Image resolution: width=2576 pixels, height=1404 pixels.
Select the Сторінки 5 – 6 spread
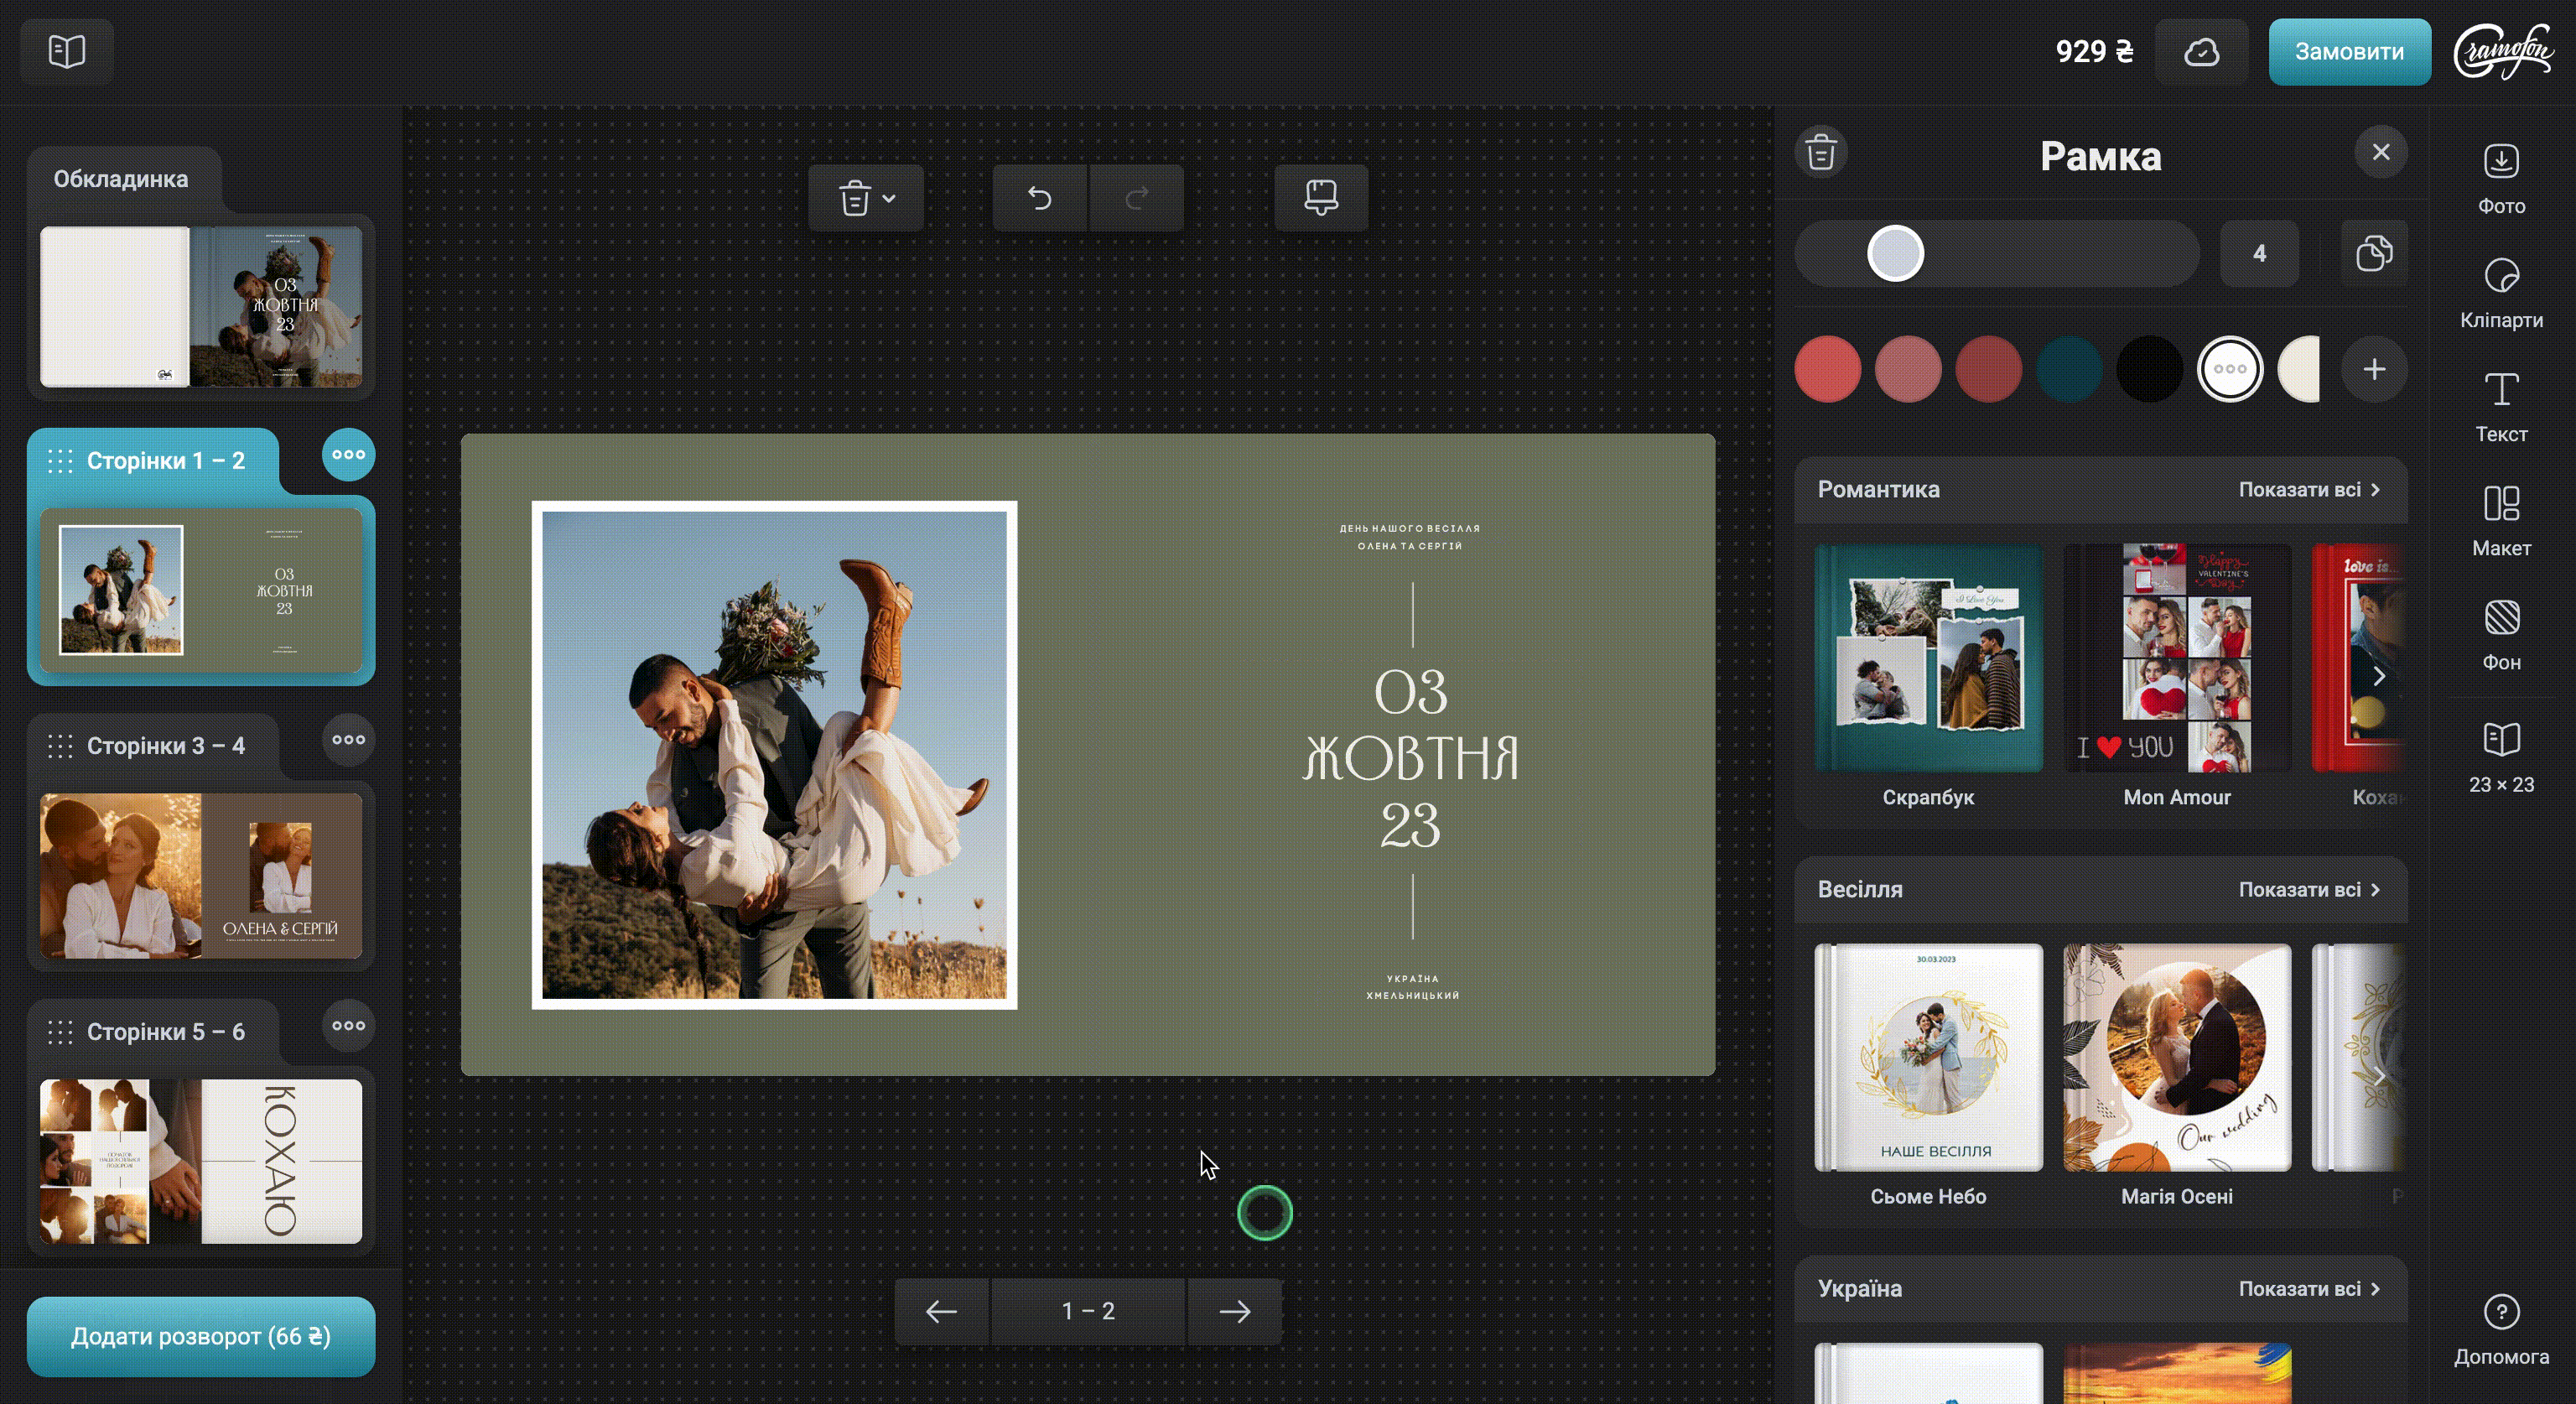(x=201, y=1160)
